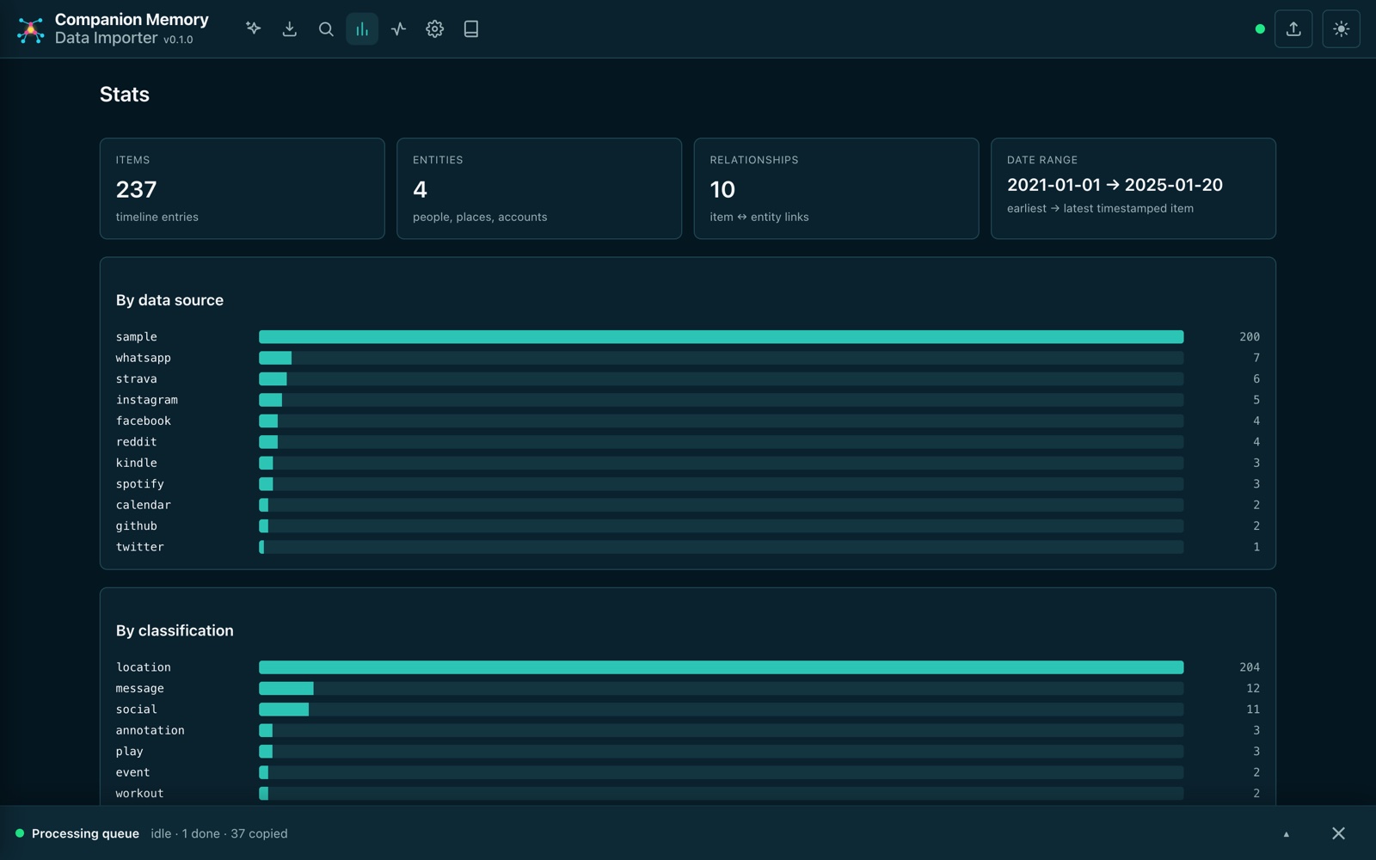This screenshot has height=860, width=1376.
Task: Click the 'By classification' heading
Action: click(x=175, y=630)
